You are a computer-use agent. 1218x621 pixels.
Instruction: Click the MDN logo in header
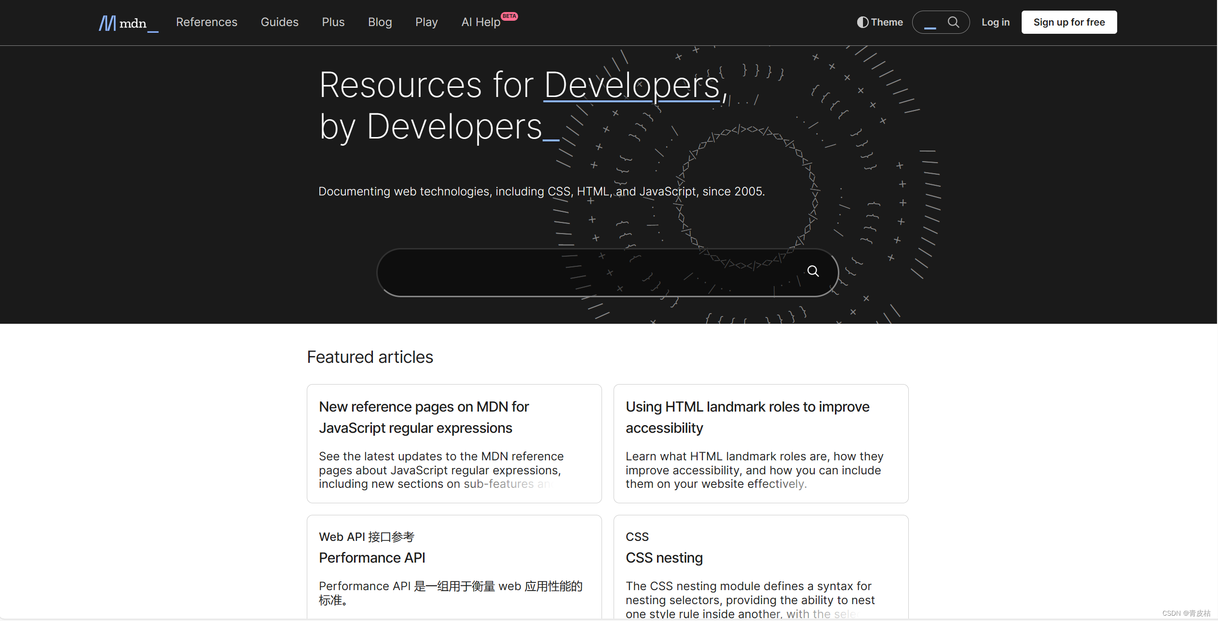pos(128,23)
